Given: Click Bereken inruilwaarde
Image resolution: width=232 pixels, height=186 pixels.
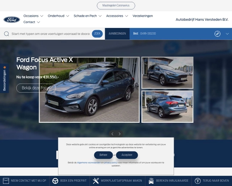Looking at the screenshot, I should 172,181.
